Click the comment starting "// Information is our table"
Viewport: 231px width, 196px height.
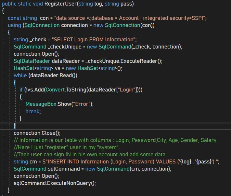[x=116, y=140]
